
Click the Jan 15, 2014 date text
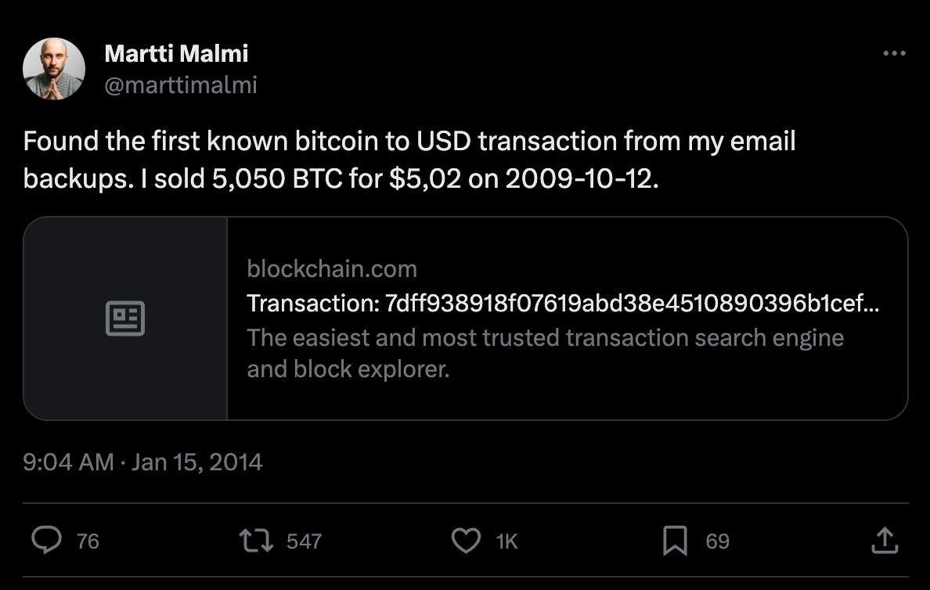tap(196, 462)
